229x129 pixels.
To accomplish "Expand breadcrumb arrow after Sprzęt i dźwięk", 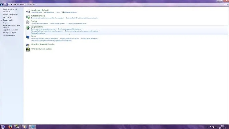I will [37, 4].
